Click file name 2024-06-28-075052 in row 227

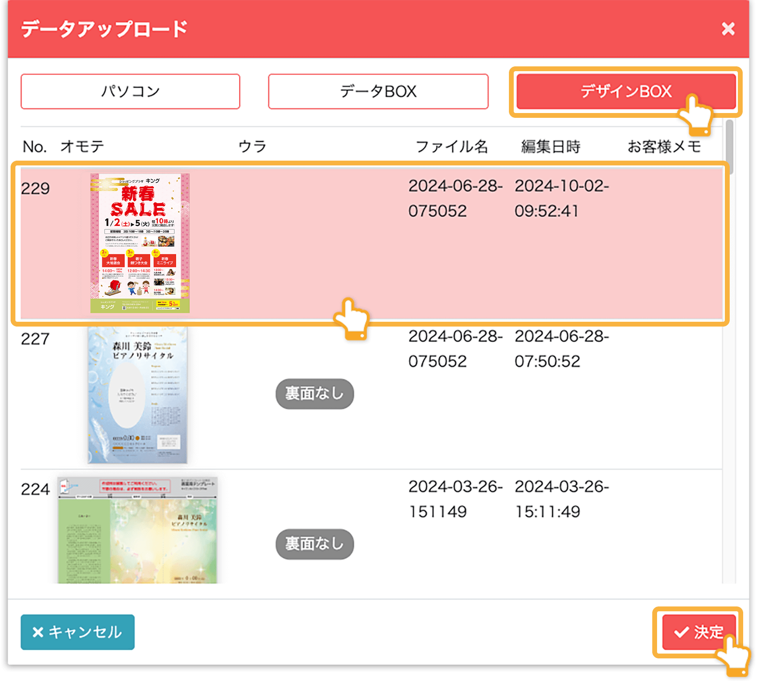point(456,349)
